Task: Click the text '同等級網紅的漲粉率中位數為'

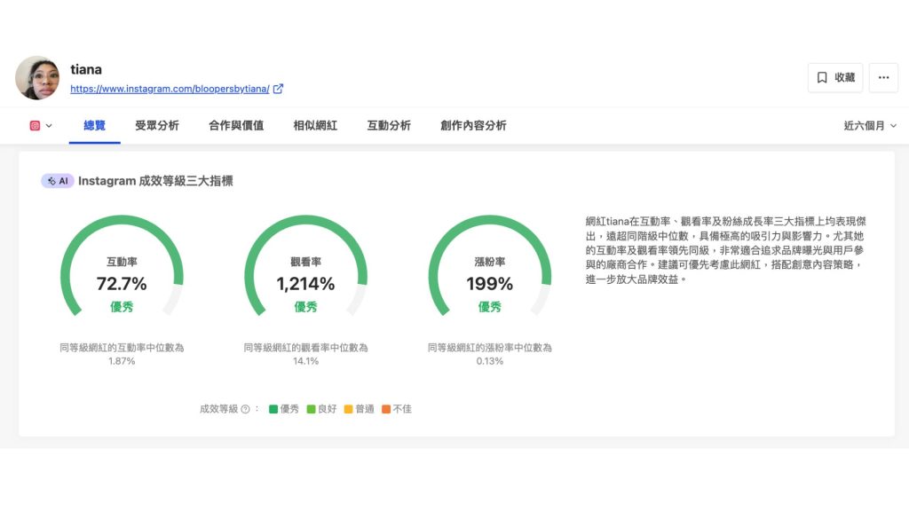Action: tap(490, 348)
